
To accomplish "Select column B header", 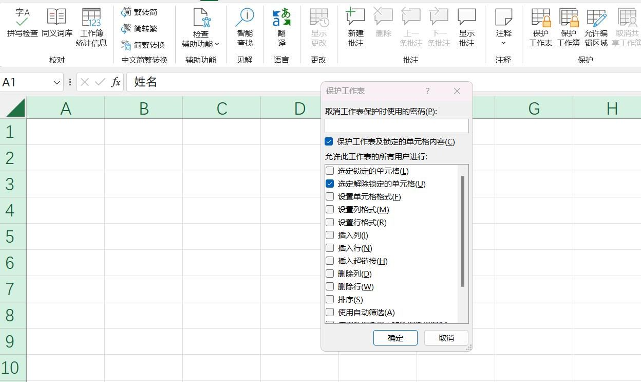I will click(144, 108).
